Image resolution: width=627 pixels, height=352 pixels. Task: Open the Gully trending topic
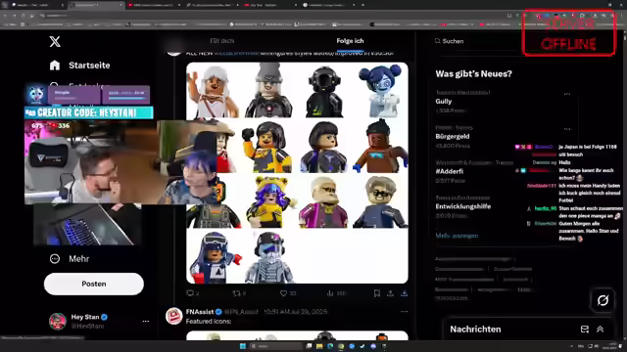pyautogui.click(x=444, y=102)
